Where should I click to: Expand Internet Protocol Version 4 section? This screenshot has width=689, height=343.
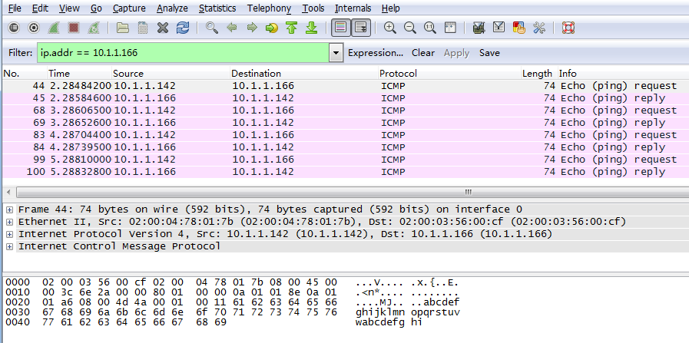coord(9,234)
